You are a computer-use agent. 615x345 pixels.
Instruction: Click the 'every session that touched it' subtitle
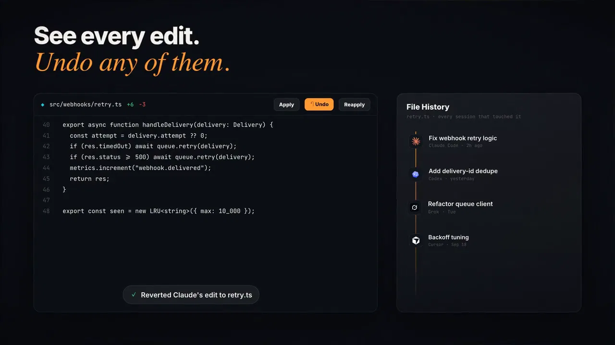tap(464, 116)
